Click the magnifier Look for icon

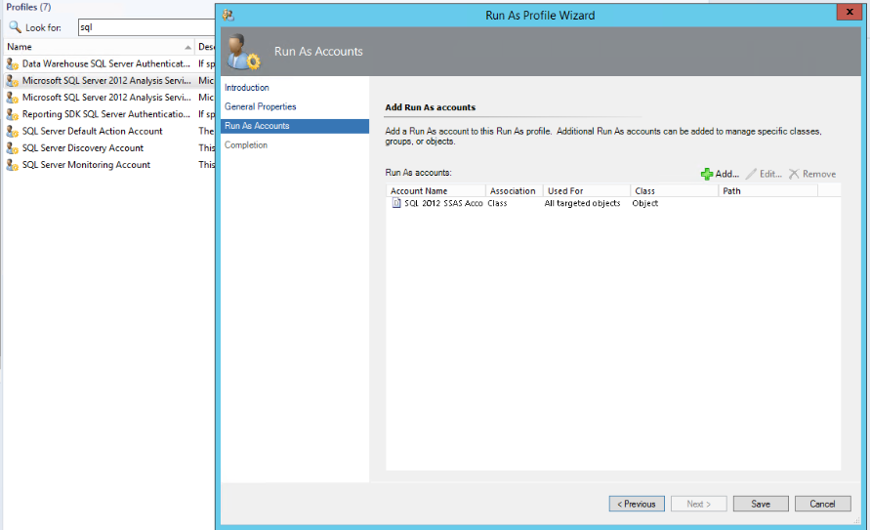click(x=15, y=27)
